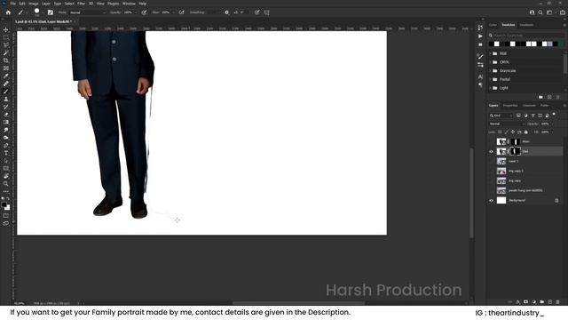
Task: Open the painting Mode dropdown
Action: [87, 12]
